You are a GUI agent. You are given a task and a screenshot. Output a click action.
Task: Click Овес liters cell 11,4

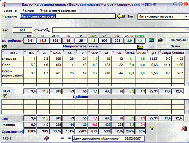[x=165, y=65]
